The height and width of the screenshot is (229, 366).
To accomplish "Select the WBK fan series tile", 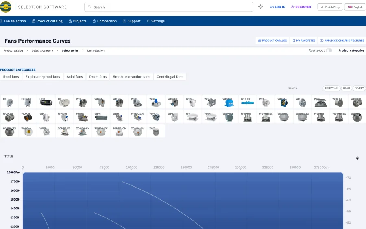I will click(x=156, y=102).
